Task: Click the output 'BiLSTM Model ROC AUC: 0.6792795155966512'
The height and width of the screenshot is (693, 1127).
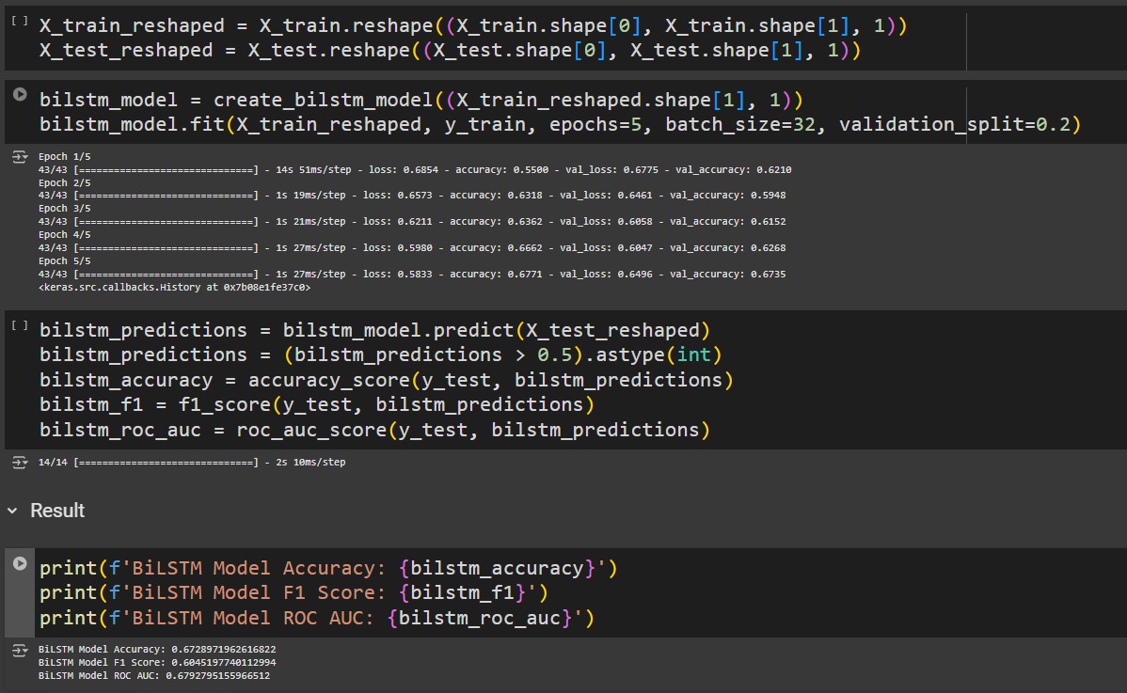Action: click(x=154, y=675)
